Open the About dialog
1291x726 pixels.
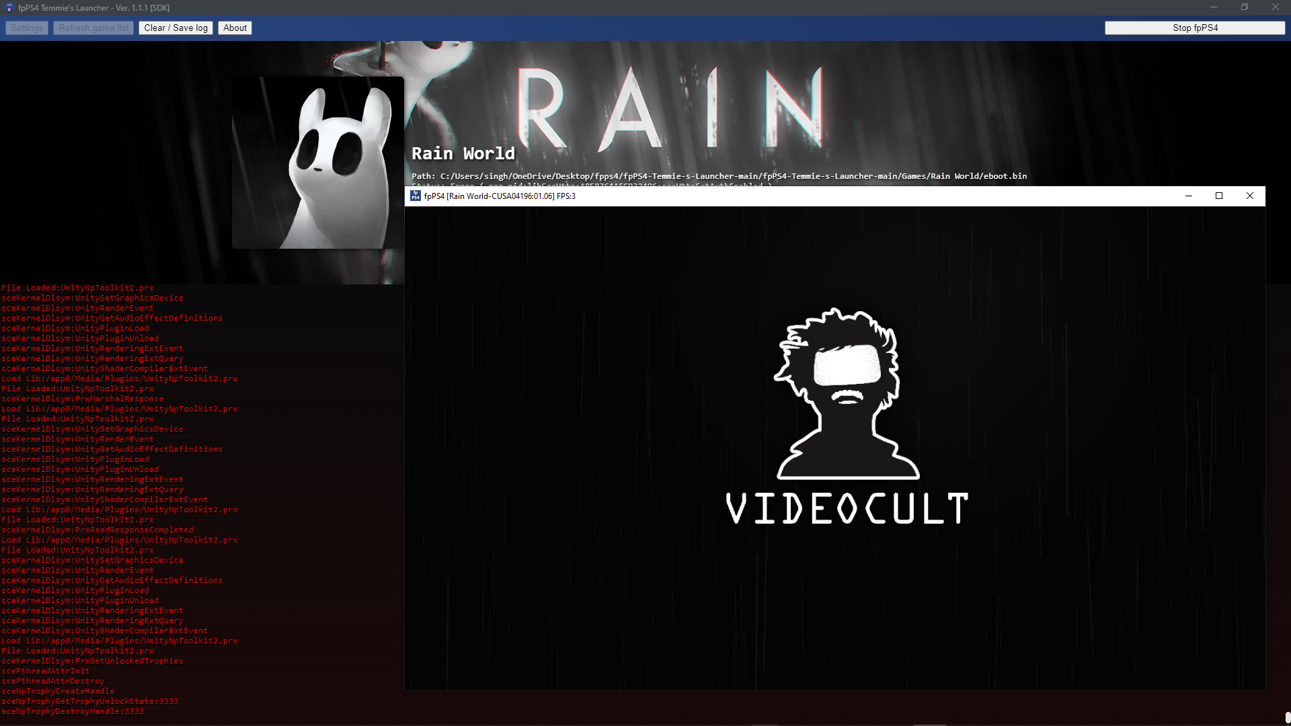pyautogui.click(x=234, y=28)
